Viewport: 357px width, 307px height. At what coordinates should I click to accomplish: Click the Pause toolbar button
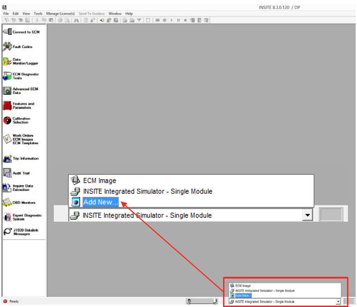pyautogui.click(x=178, y=20)
